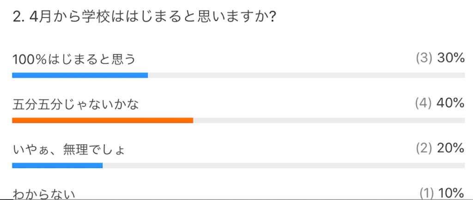Click the blue filled bar for 20%
Viewport: 473px width, 200px height.
tap(57, 165)
